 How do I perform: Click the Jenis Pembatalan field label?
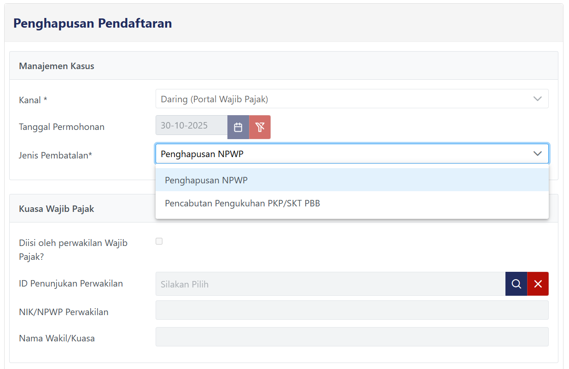tap(55, 155)
